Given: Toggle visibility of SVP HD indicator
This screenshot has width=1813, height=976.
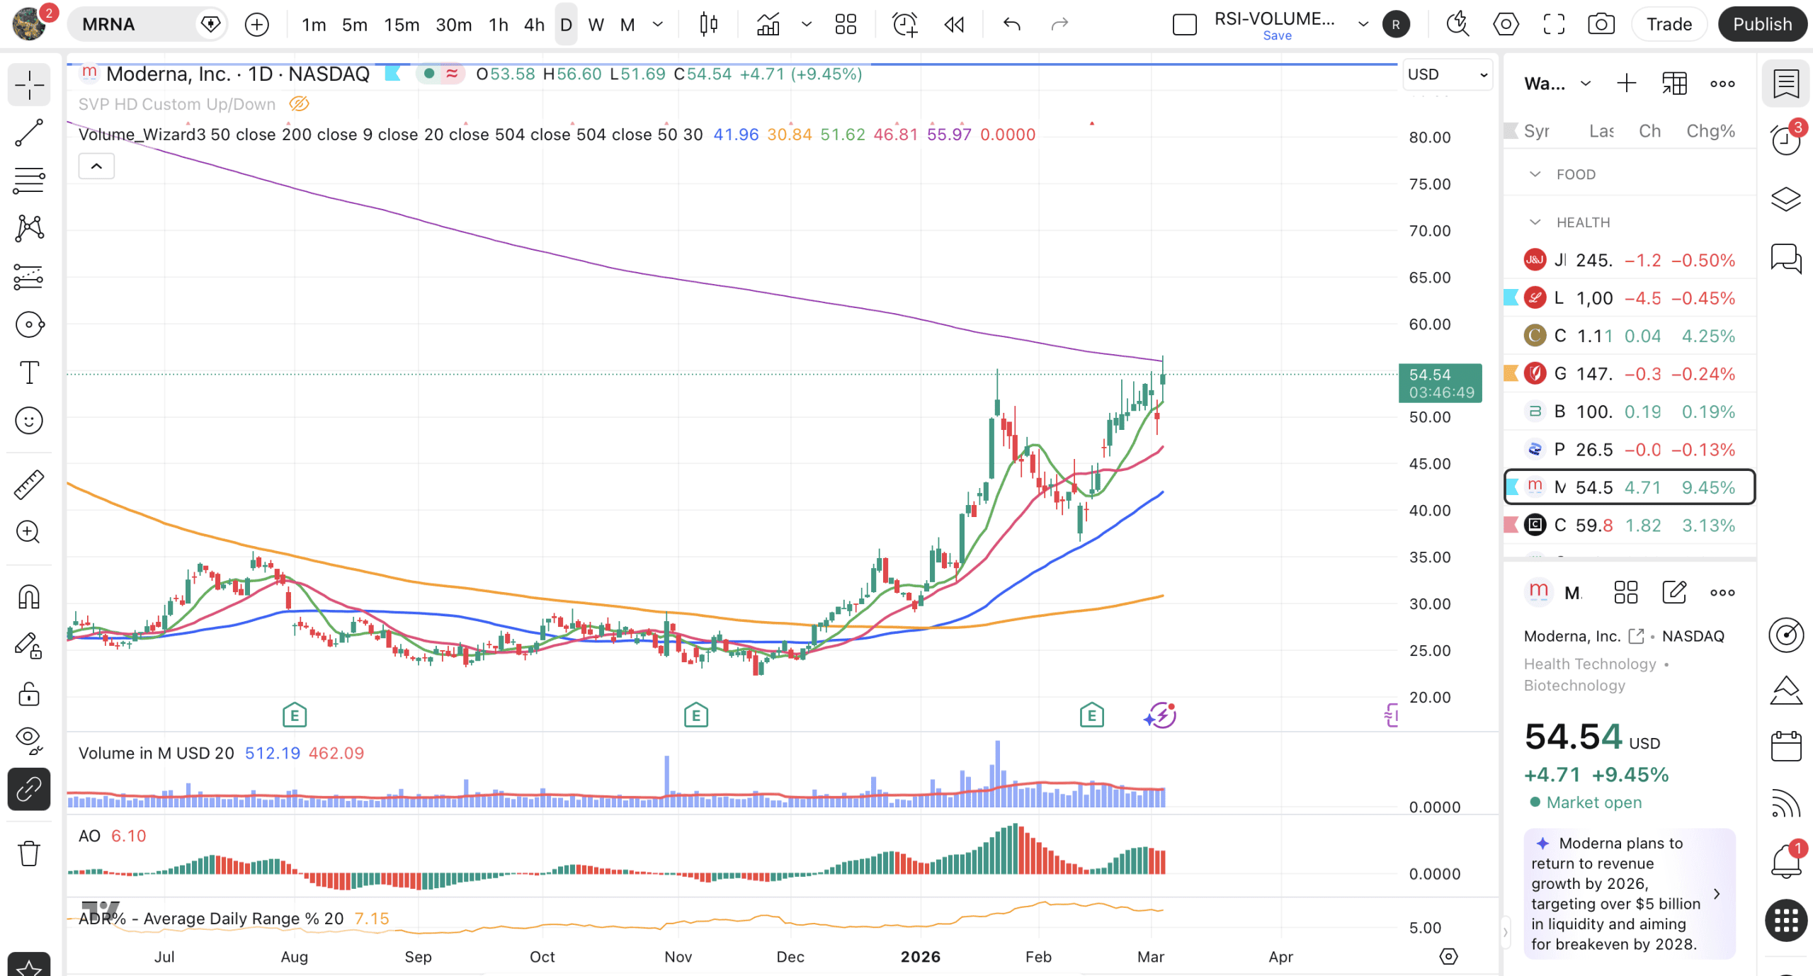Looking at the screenshot, I should pyautogui.click(x=299, y=104).
